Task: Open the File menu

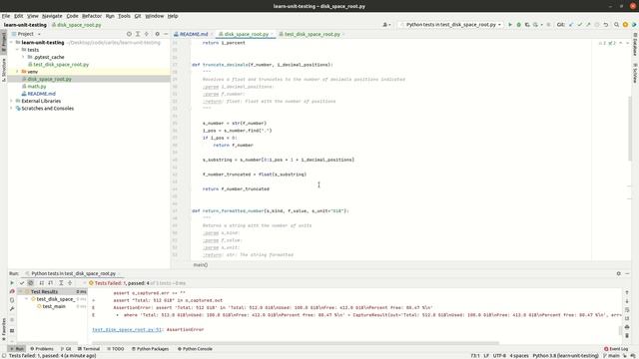Action: point(6,16)
